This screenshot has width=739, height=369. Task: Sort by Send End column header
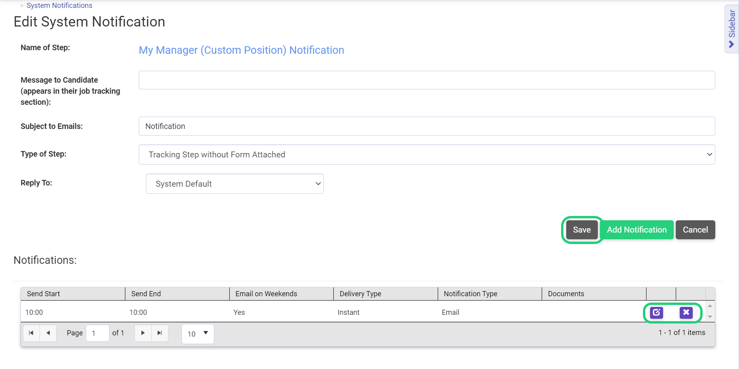pyautogui.click(x=177, y=294)
